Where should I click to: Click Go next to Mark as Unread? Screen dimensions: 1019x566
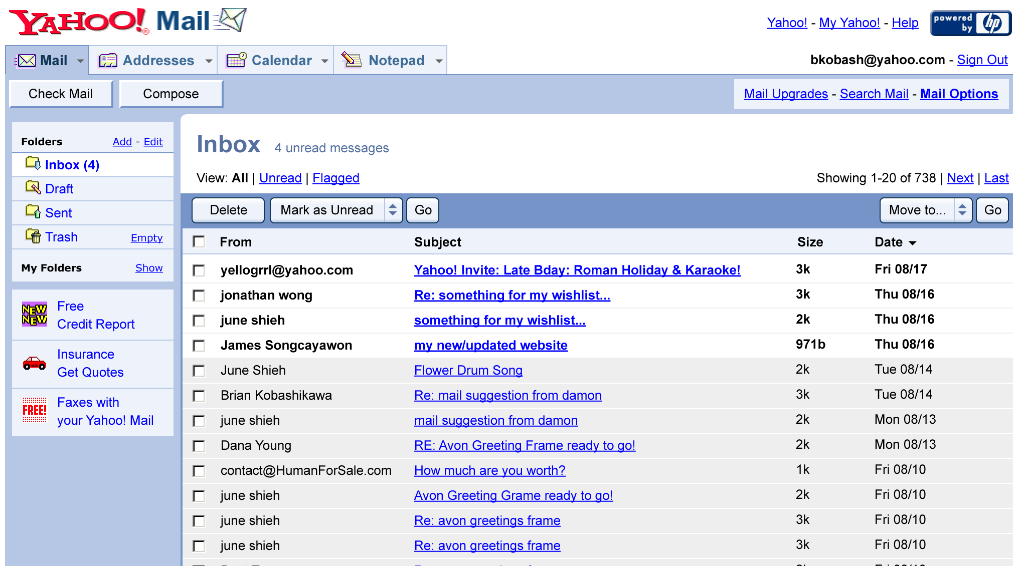click(423, 210)
